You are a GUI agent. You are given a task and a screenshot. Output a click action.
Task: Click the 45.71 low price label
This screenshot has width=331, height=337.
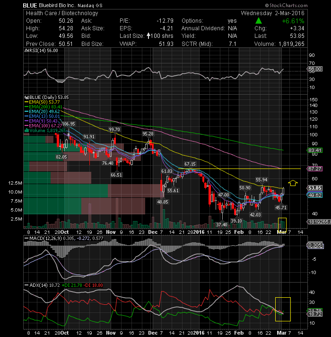(x=281, y=208)
